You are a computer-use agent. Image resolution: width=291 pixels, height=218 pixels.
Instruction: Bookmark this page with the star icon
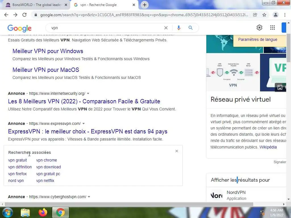pos(264,15)
